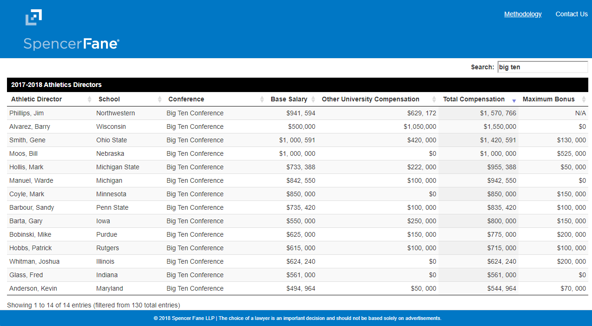Click sort arrows icon beside School header
Screen dimensions: 592x326
160,100
